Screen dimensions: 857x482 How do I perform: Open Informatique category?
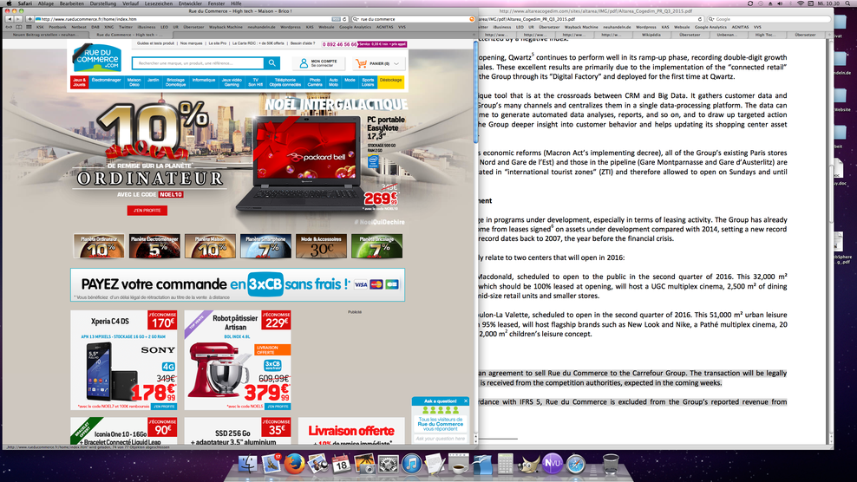tap(203, 82)
